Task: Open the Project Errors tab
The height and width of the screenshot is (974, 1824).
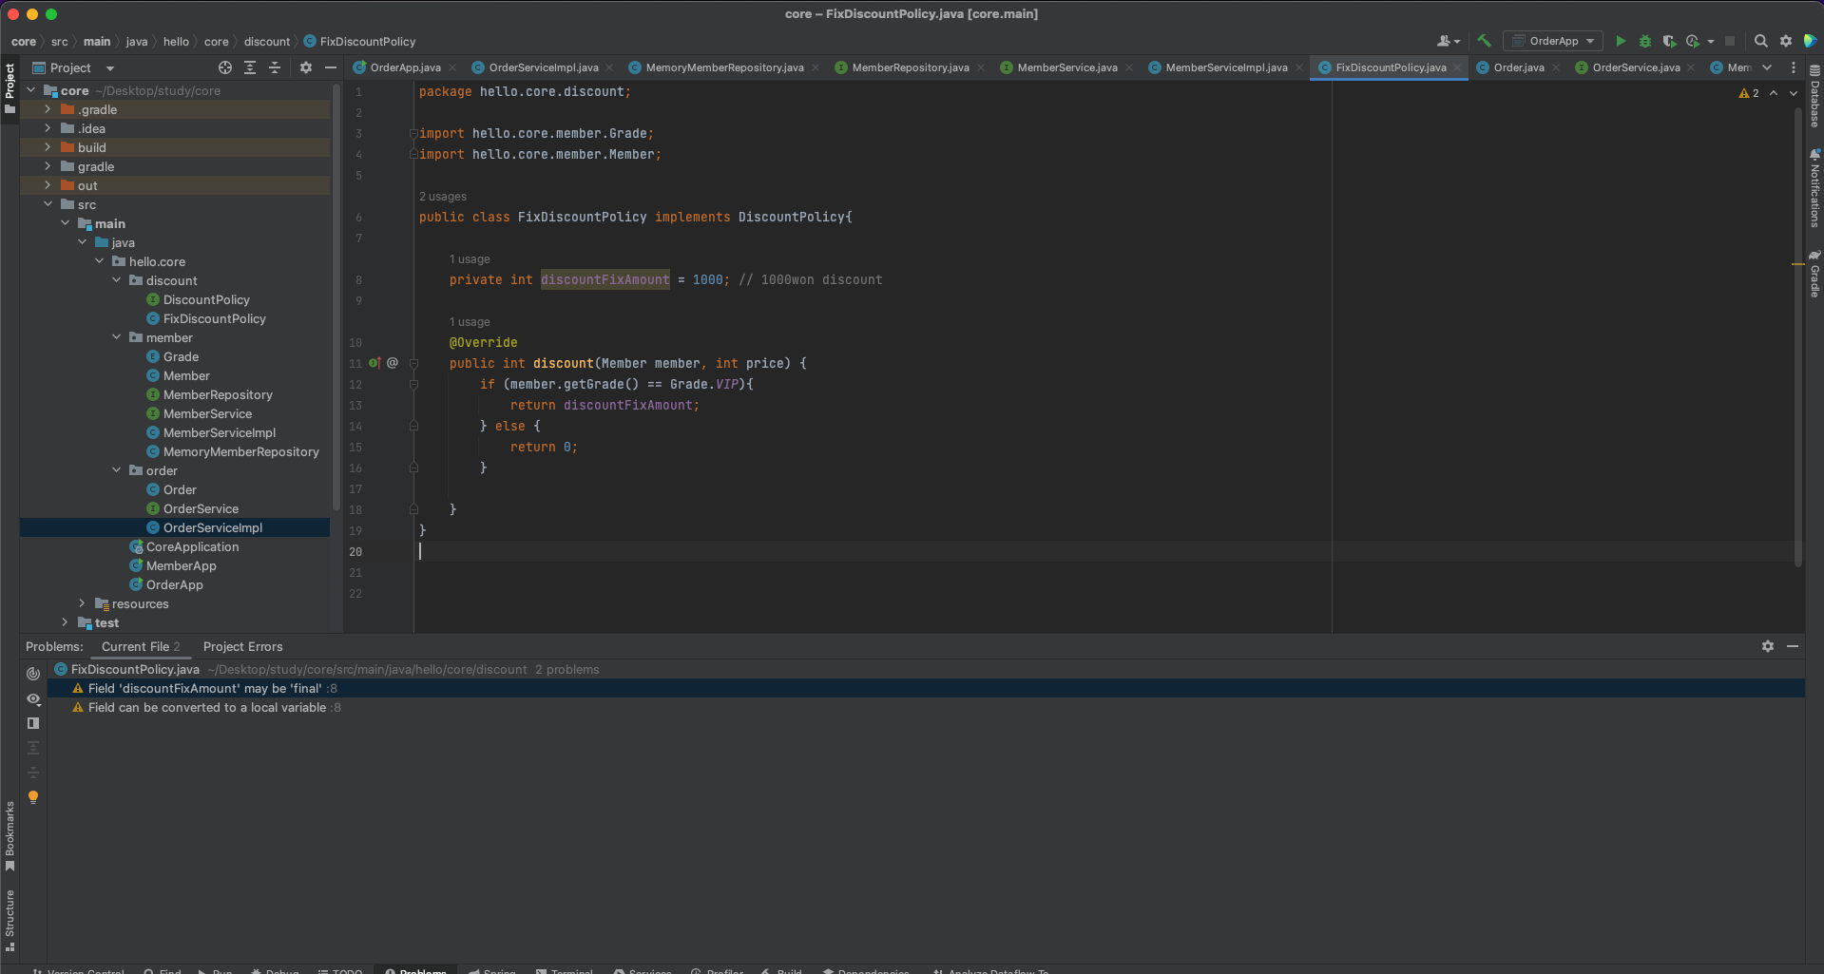Action: (x=242, y=646)
